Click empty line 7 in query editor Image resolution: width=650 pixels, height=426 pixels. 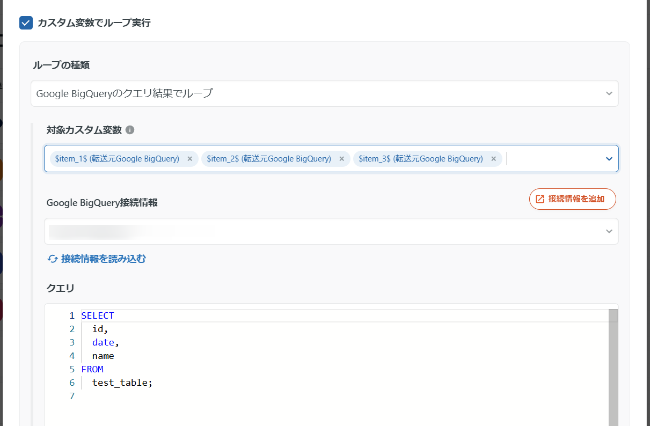215,396
